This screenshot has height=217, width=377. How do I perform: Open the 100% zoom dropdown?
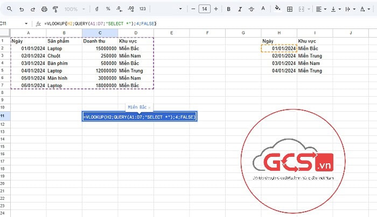coord(74,9)
